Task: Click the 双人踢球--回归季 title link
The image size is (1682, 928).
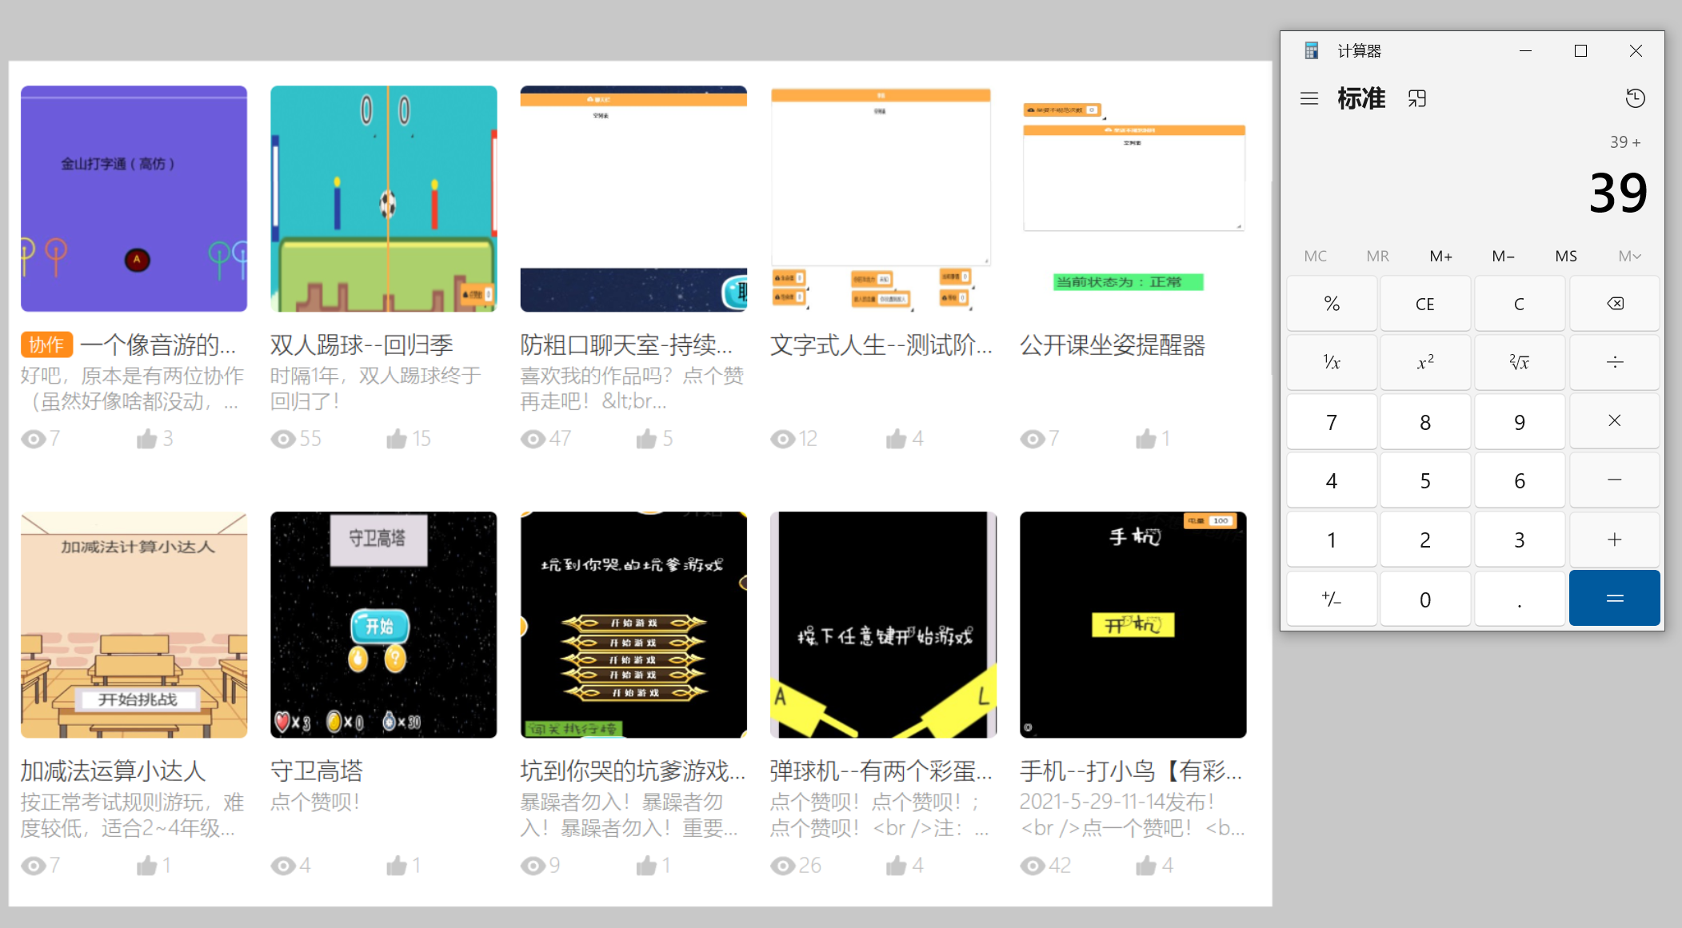Action: 362,345
